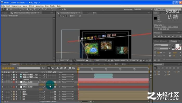Open the Effect menu
182x103 pixels.
(x=31, y=6)
